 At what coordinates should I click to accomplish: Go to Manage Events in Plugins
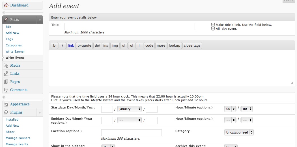(17, 144)
